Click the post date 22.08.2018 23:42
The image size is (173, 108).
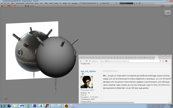(110, 71)
